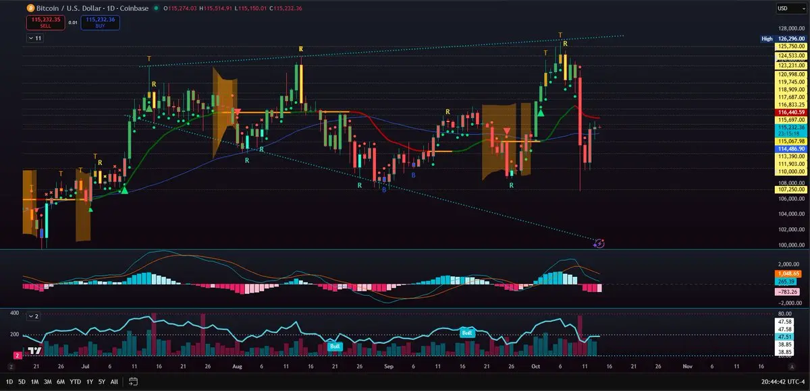The image size is (810, 391).
Task: Select the 5D time range
Action: click(22, 382)
